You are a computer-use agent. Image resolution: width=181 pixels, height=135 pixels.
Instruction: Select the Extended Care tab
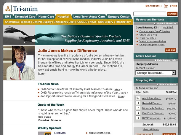25,17
